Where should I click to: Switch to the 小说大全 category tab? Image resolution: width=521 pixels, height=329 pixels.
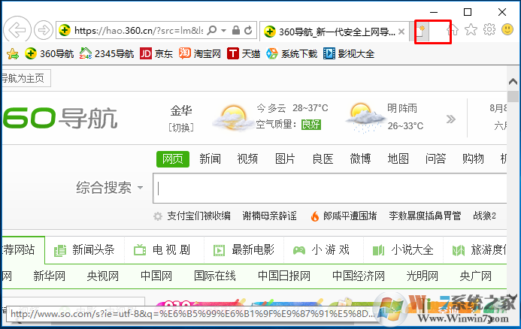point(403,250)
